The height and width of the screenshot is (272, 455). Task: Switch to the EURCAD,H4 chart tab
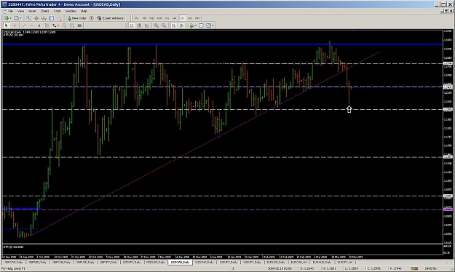pos(298,262)
